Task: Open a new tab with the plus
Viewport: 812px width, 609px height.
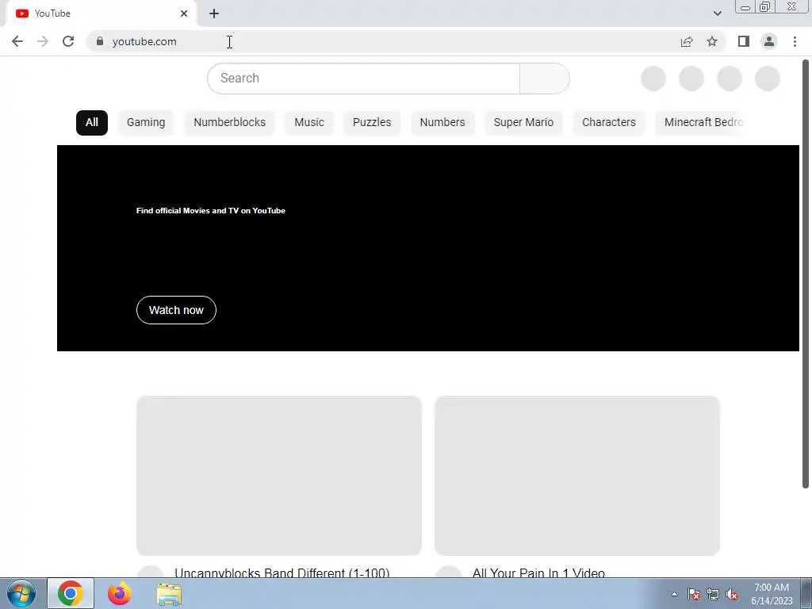Action: tap(214, 13)
